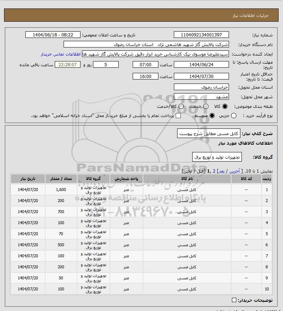This screenshot has height=311, width=283.
Task: Tick the توضیحات خریدار checkbox
Action: tap(234, 300)
